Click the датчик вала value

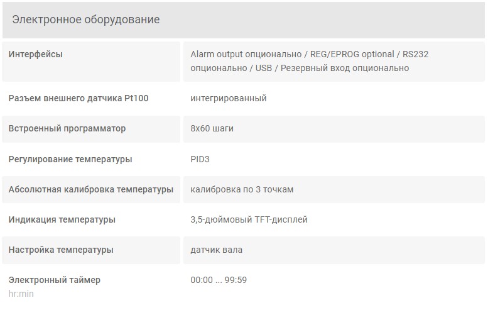(216, 250)
